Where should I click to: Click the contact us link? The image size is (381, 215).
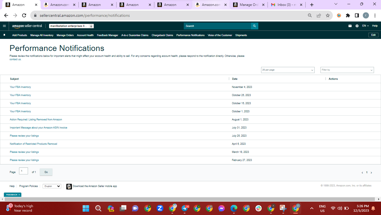15,59
